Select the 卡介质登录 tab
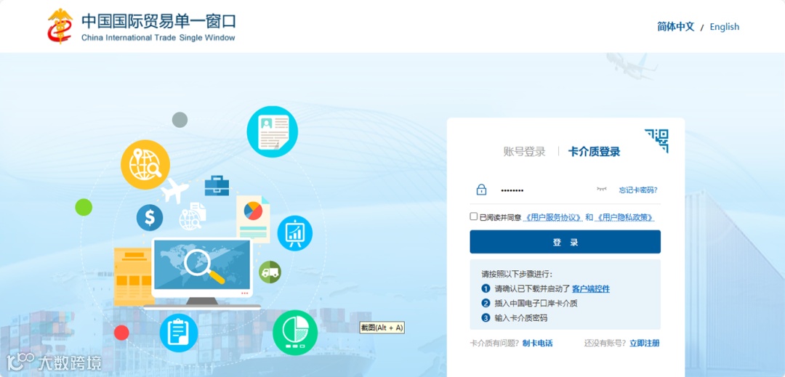Screen dimensions: 785x377 point(595,152)
